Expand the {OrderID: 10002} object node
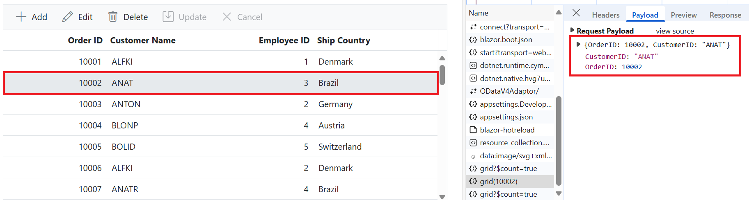This screenshot has width=749, height=200. click(x=578, y=44)
